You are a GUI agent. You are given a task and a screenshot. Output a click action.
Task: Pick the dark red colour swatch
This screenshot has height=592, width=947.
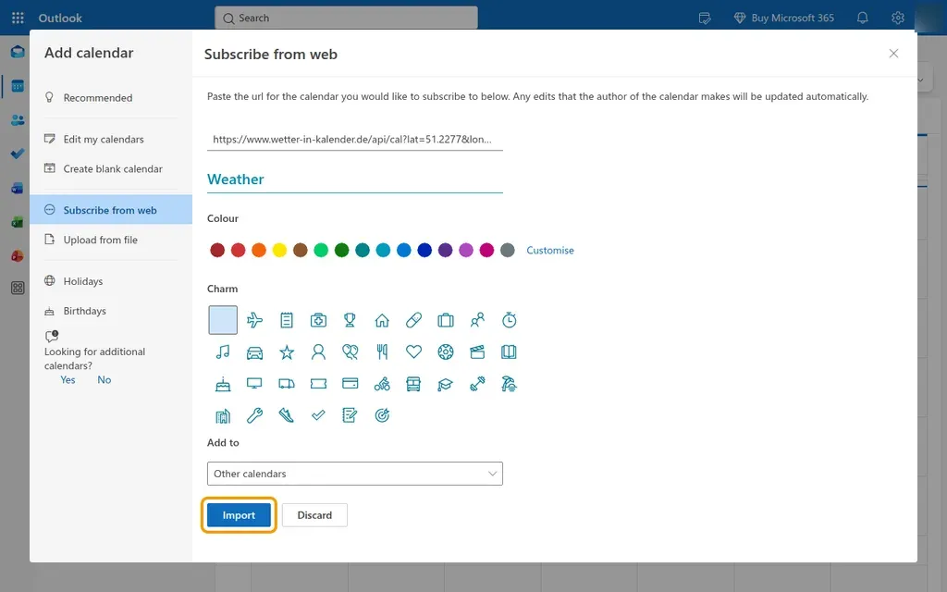coord(217,250)
